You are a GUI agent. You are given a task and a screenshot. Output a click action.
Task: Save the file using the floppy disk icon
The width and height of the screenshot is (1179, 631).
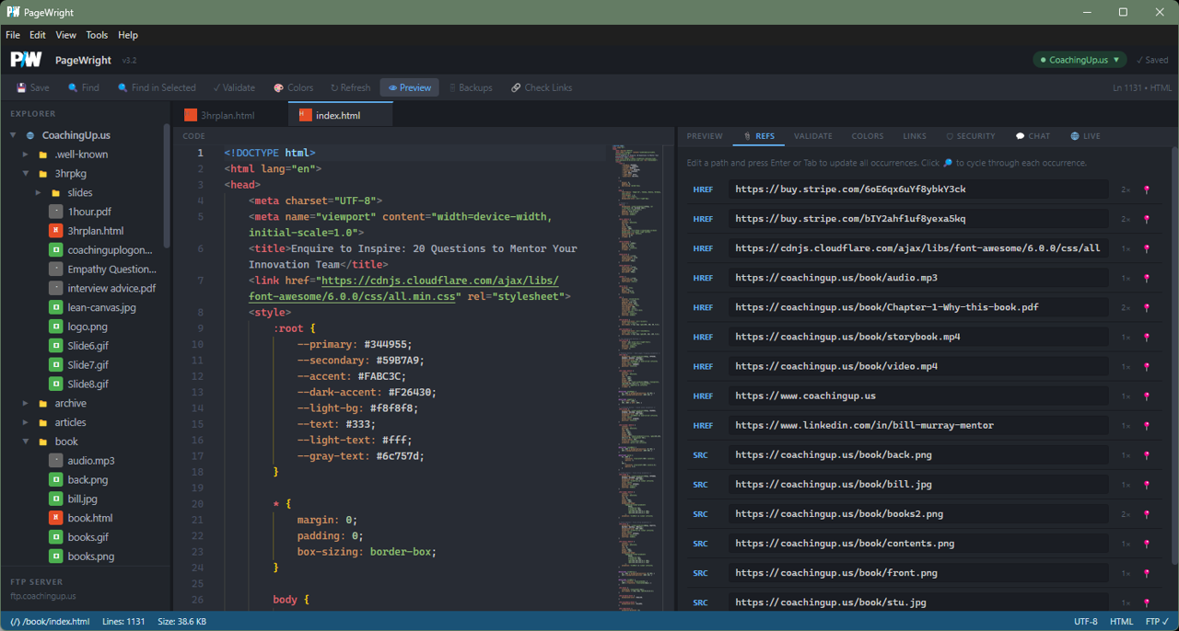20,87
